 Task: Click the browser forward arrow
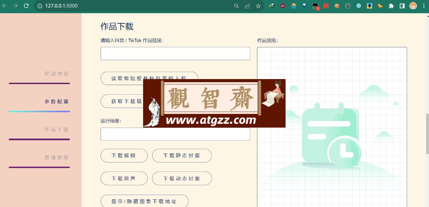(x=15, y=6)
